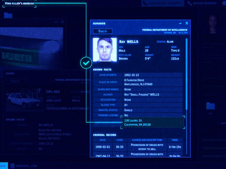Click Back in the HumanDB window

coord(103,31)
